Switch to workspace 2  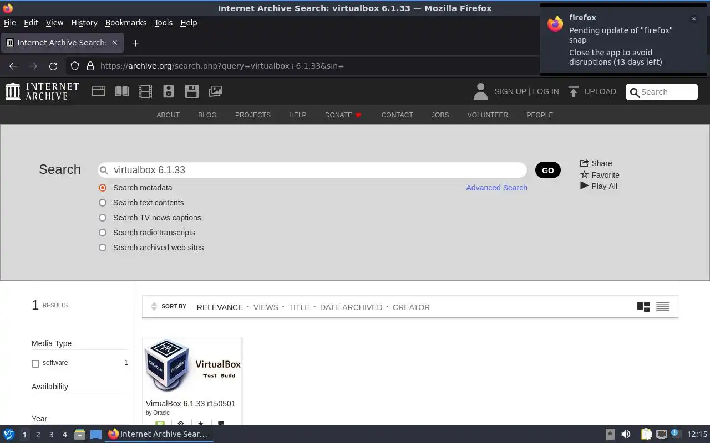coord(38,435)
